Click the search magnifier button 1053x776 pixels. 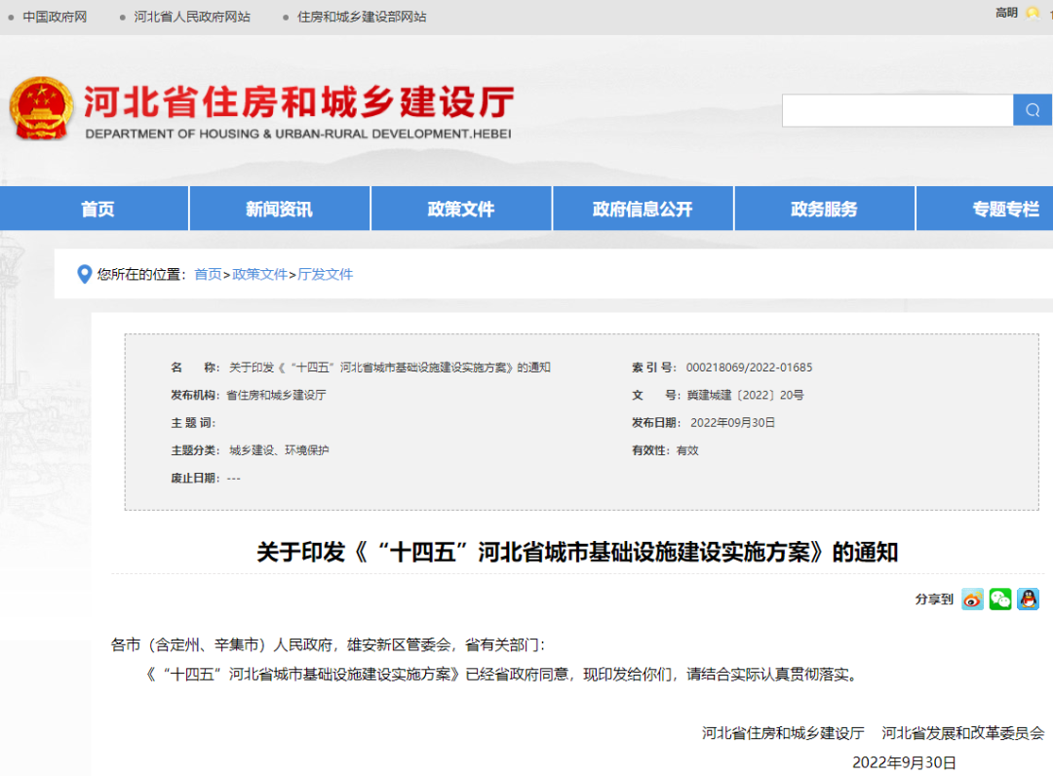[1033, 109]
